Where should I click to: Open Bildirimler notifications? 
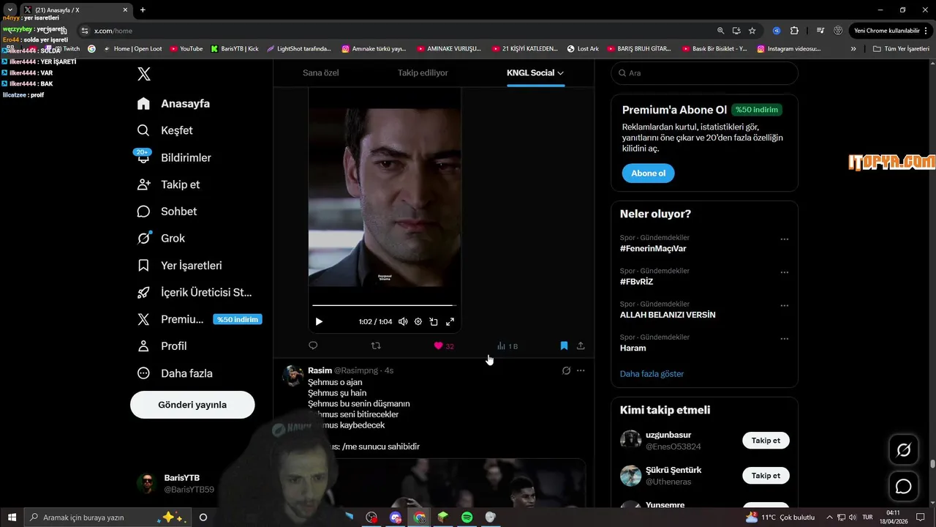[x=174, y=157]
